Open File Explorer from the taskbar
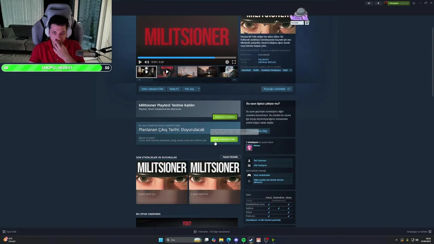434x244 pixels. [x=221, y=240]
